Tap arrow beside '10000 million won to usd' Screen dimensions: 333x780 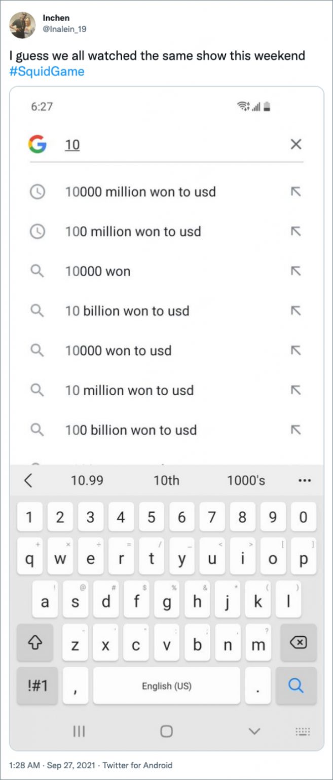point(295,192)
